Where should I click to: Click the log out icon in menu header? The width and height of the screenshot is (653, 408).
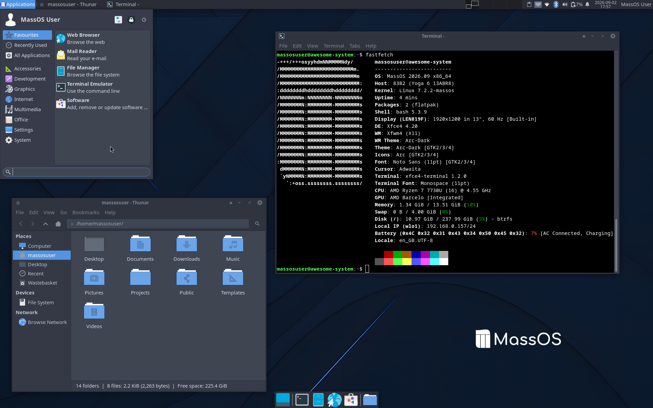click(x=144, y=20)
